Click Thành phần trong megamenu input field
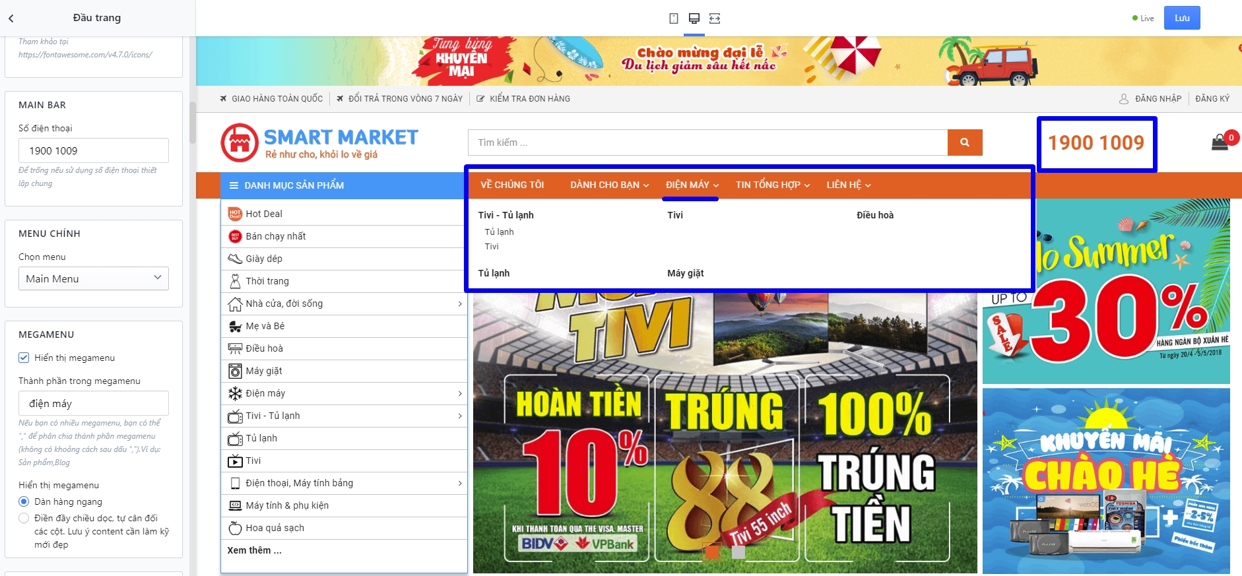 [94, 403]
